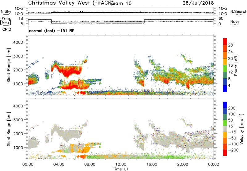
Task: Click the '200' Velocity colorbar tick label
Action: coord(232,108)
